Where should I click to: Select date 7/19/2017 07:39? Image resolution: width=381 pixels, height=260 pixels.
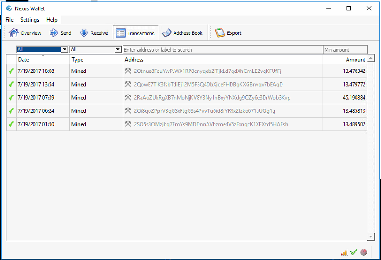coord(36,98)
